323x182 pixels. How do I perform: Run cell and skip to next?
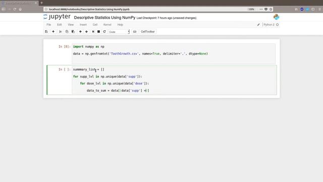(x=93, y=31)
